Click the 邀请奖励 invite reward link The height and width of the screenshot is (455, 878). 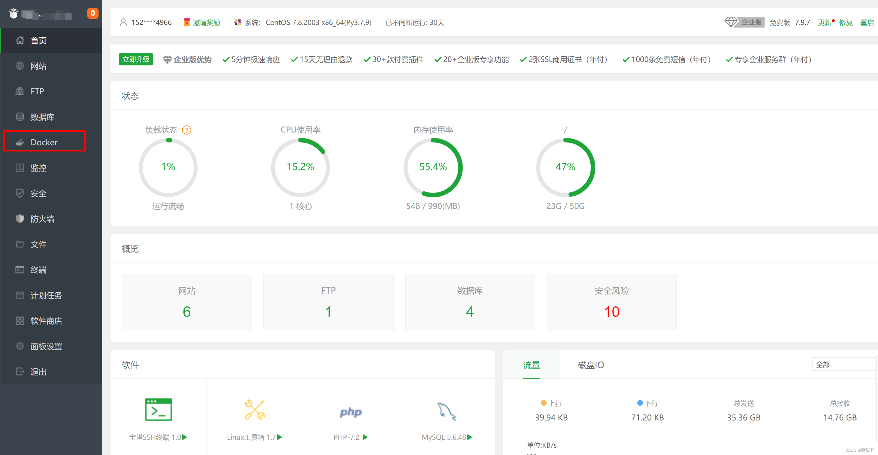(206, 22)
